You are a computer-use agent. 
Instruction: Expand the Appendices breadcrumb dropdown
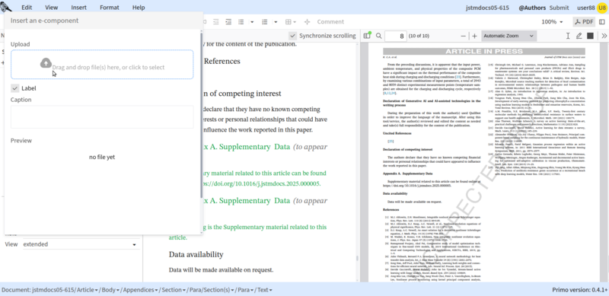156,290
